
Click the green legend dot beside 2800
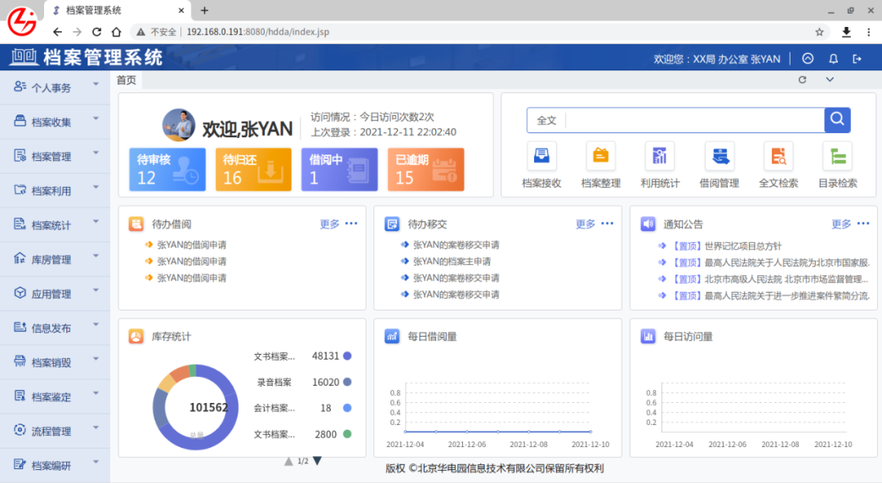[x=348, y=434]
